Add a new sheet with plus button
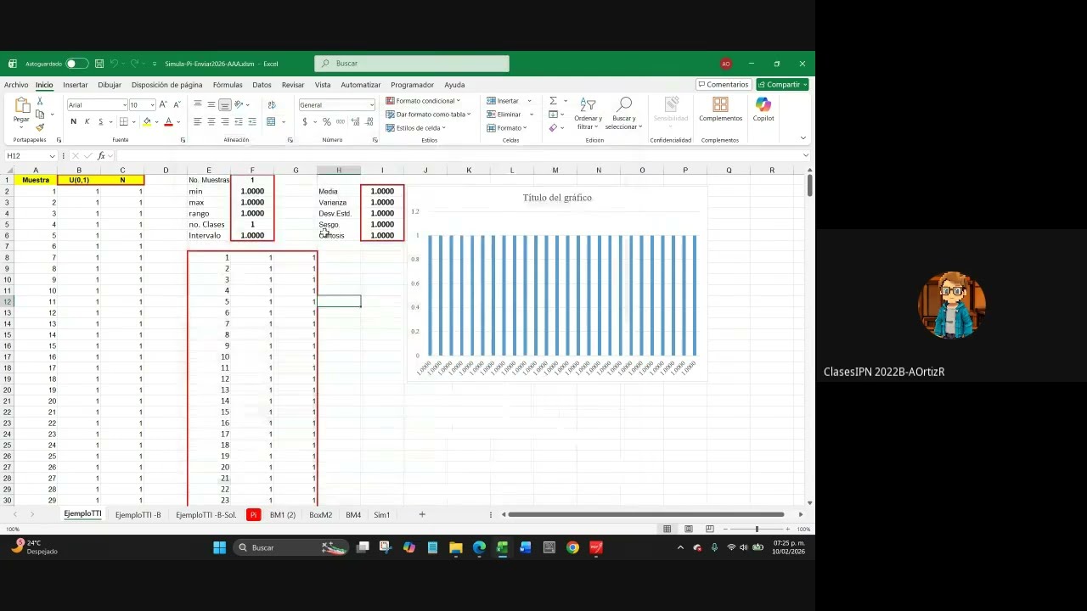The height and width of the screenshot is (611, 1087). (x=422, y=514)
